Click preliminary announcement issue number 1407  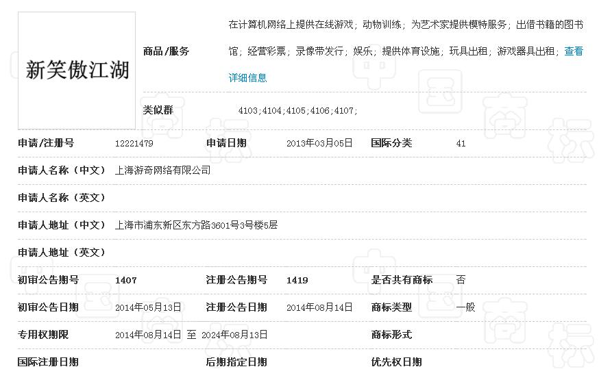[126, 280]
